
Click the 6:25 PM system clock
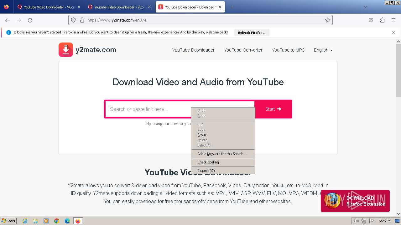[x=385, y=221]
